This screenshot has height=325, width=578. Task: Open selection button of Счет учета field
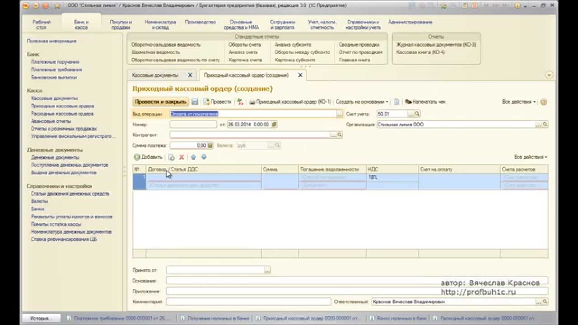click(x=411, y=114)
